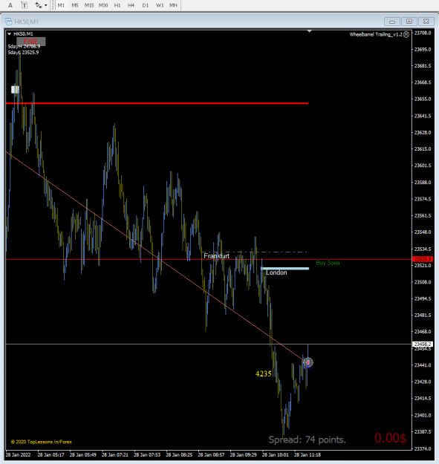This screenshot has height=464, width=439.
Task: Click the 28 Jan 07:21 time label
Action: 115,455
